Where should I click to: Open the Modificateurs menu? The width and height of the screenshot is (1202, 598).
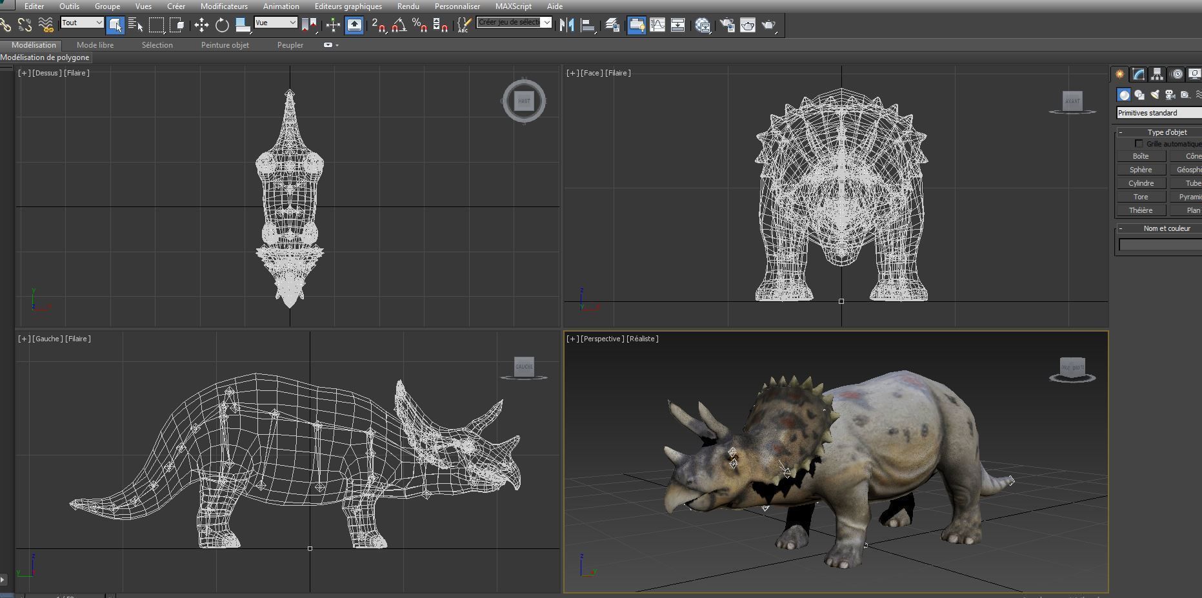(224, 6)
